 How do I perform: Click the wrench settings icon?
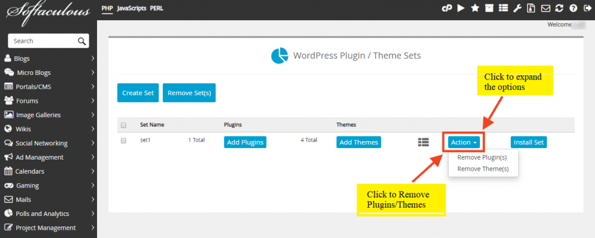[x=518, y=8]
